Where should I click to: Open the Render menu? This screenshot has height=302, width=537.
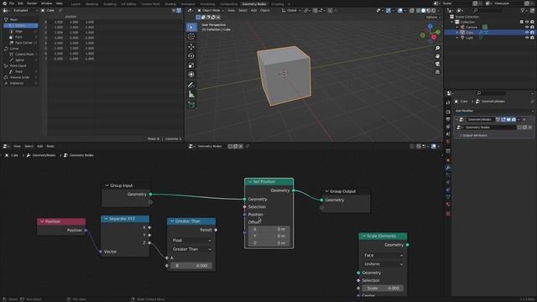[x=32, y=3]
